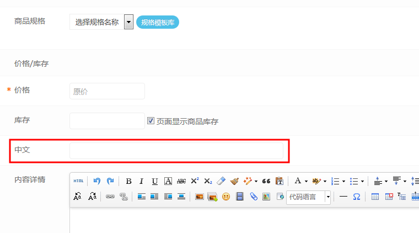Viewport: 419px width, 233px height.
Task: Switch editor to HTML source mode
Action: click(79, 181)
